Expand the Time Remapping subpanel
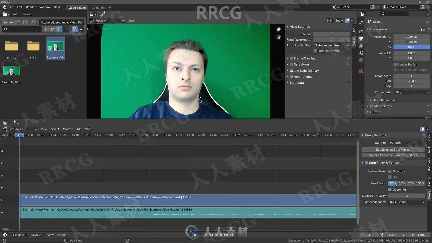 point(385,100)
